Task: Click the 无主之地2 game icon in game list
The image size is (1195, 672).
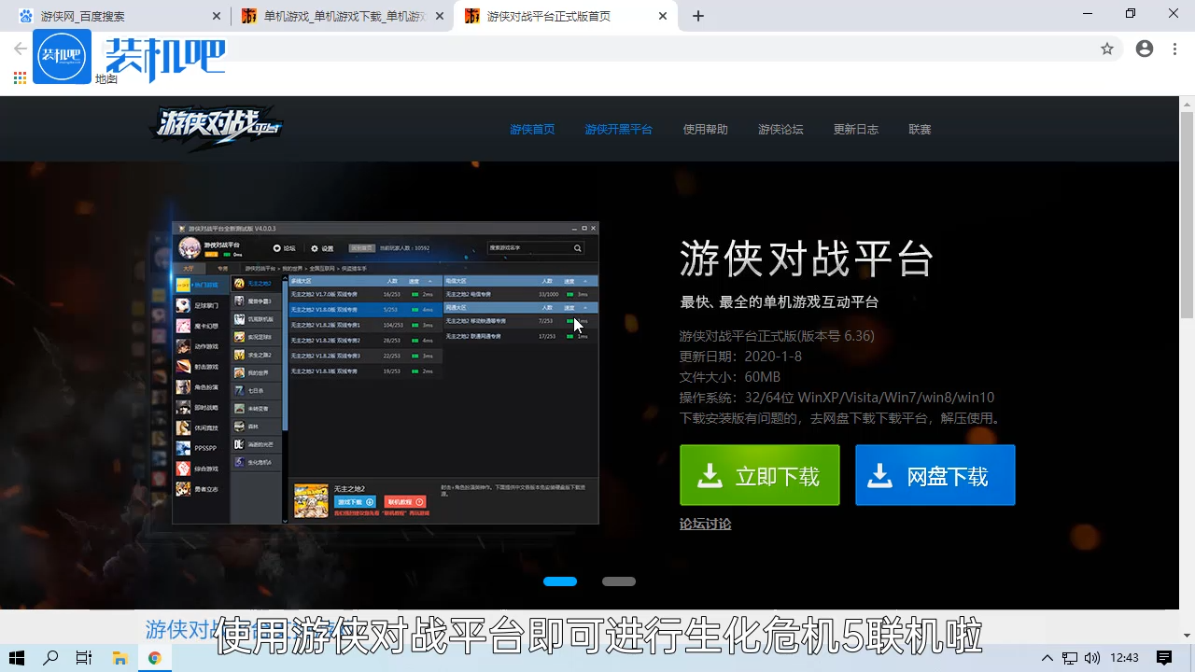Action: [238, 284]
